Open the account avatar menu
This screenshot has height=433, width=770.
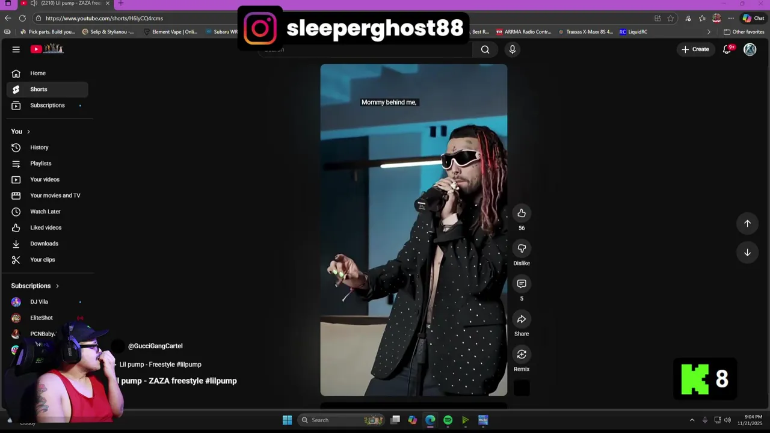point(750,49)
